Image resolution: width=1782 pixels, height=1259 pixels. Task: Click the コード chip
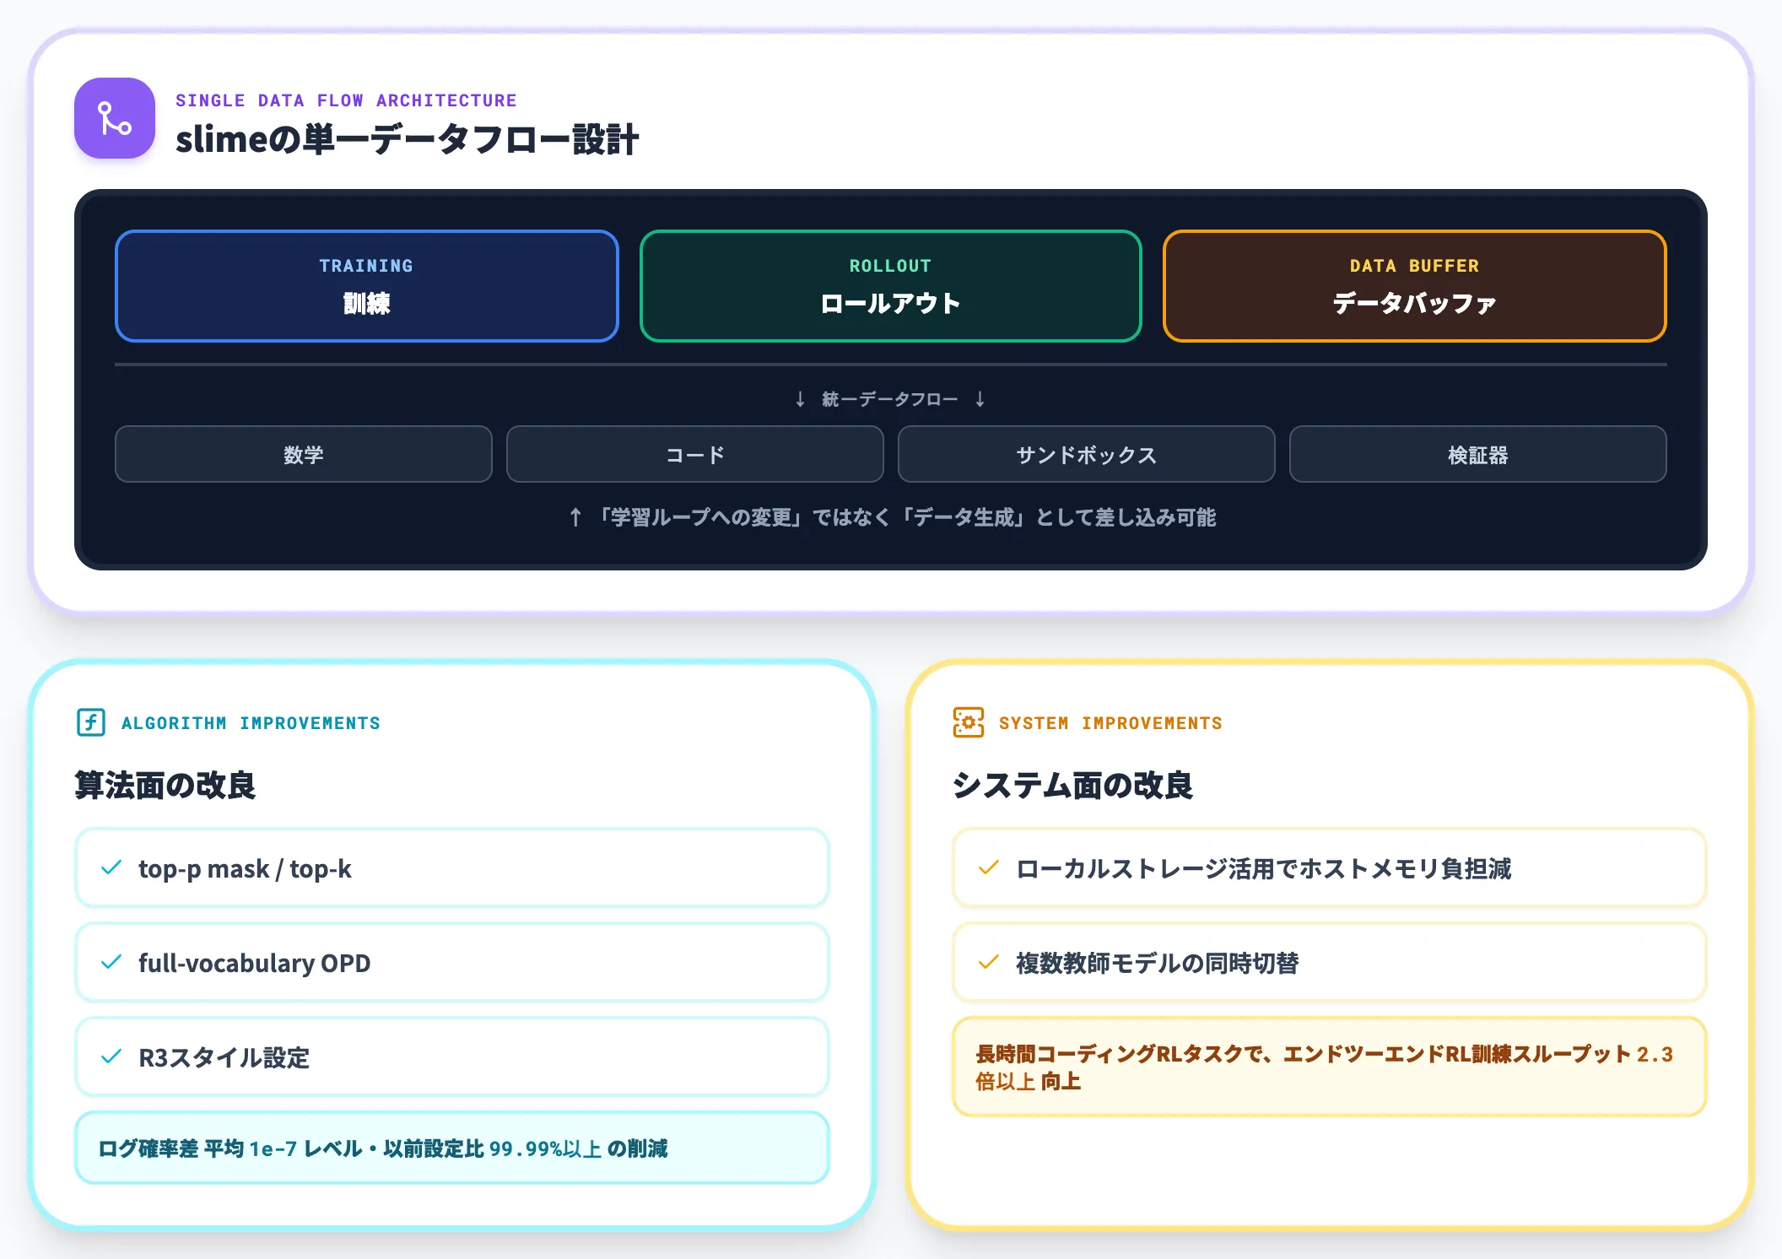pos(695,455)
